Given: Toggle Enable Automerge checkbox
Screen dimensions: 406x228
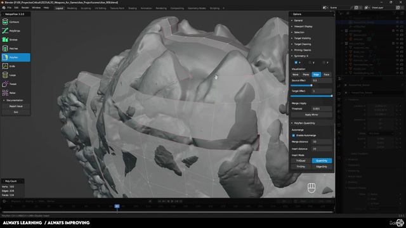Looking at the screenshot, I should (x=293, y=136).
